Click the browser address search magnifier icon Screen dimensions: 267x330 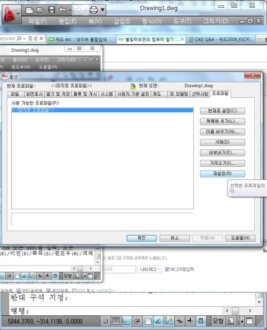point(19,39)
